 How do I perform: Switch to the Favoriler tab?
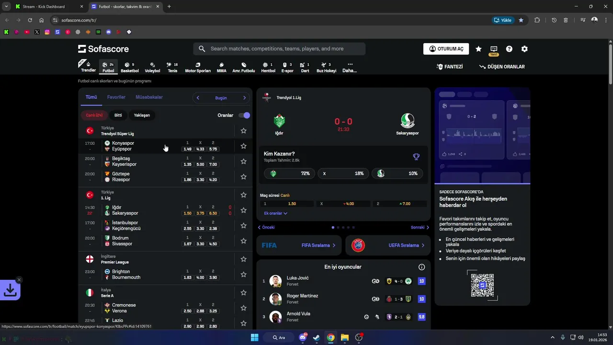click(116, 97)
